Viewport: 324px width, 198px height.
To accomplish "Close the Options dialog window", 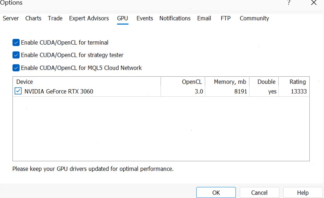I will (x=314, y=3).
